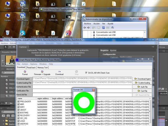This screenshot has height=126, width=168.
Task: Open the Window menu in Flash Tool
Action: point(43,64)
